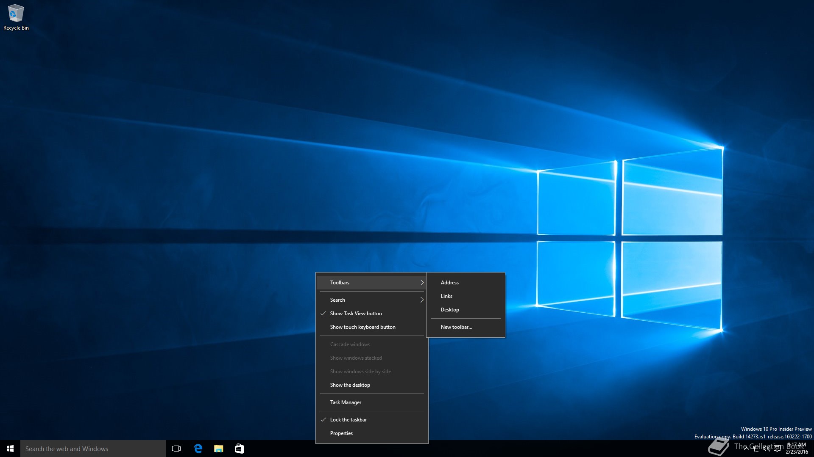The width and height of the screenshot is (814, 457).
Task: Click the volume speaker tray icon
Action: tap(767, 449)
